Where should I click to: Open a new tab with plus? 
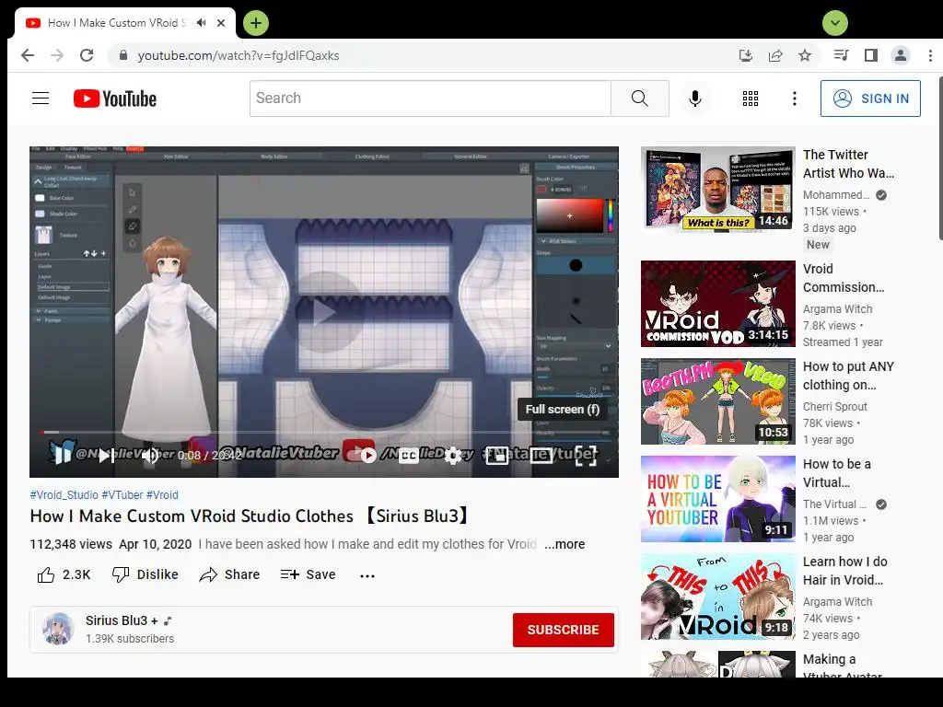(x=256, y=23)
